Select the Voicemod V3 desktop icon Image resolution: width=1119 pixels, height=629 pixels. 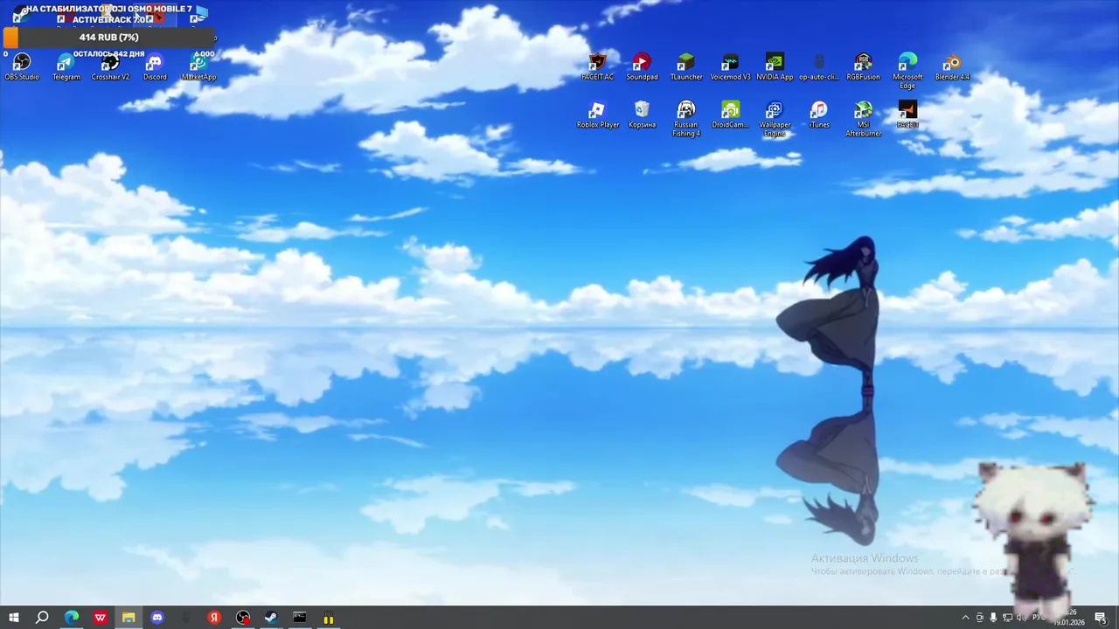click(730, 66)
